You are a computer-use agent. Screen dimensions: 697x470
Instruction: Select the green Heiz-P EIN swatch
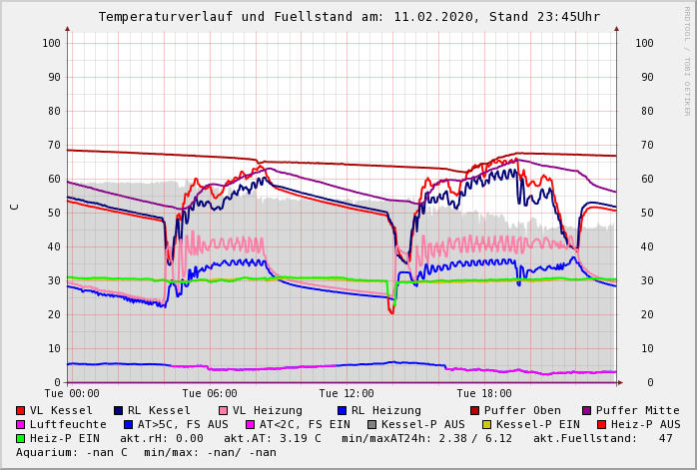pyautogui.click(x=20, y=438)
